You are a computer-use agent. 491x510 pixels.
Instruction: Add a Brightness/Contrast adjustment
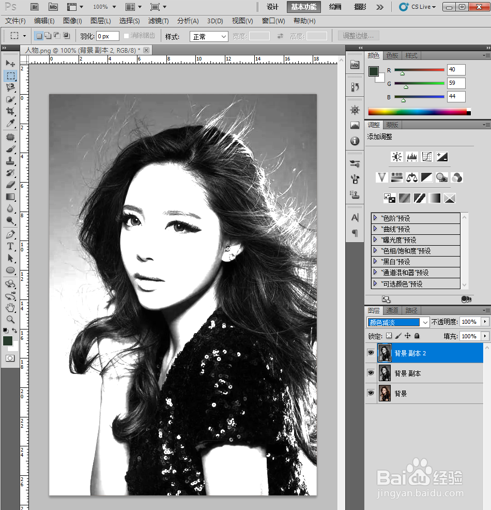pos(397,157)
